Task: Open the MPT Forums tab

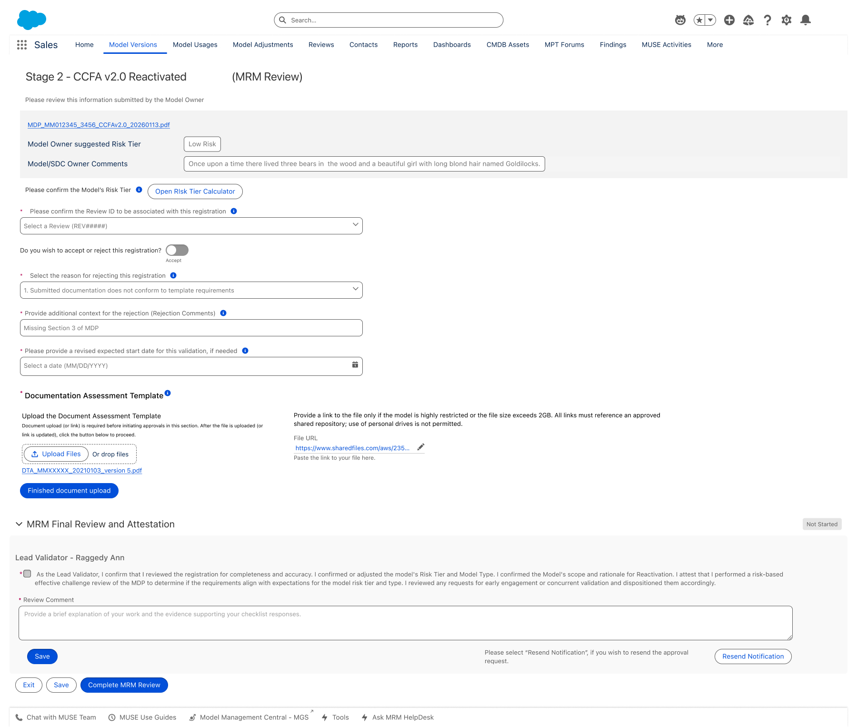Action: (565, 45)
